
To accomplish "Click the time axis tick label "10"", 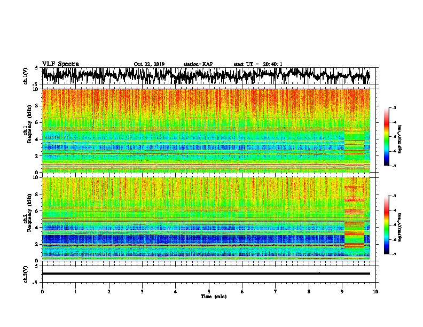I will tap(375, 292).
